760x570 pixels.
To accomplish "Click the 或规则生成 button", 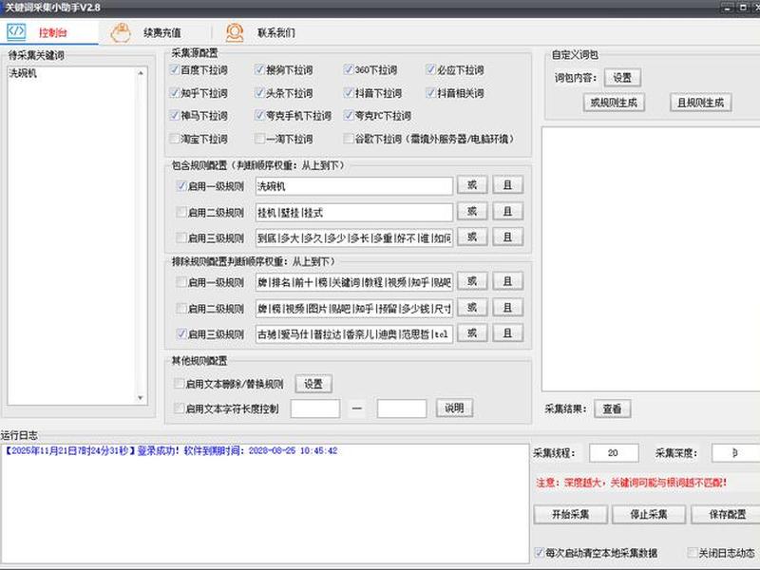I will pyautogui.click(x=614, y=103).
